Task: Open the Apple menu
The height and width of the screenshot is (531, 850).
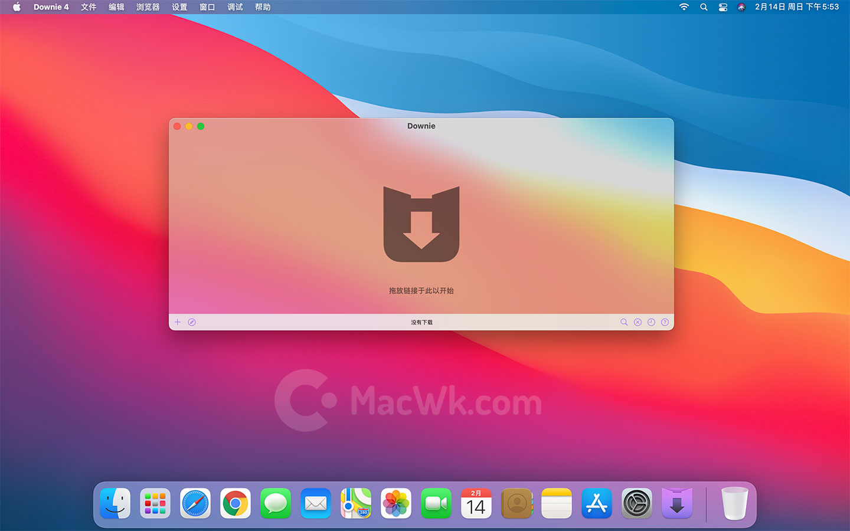Action: point(17,7)
